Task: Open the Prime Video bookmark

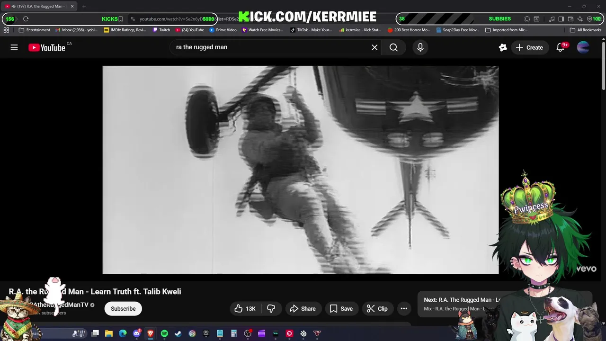Action: click(223, 30)
